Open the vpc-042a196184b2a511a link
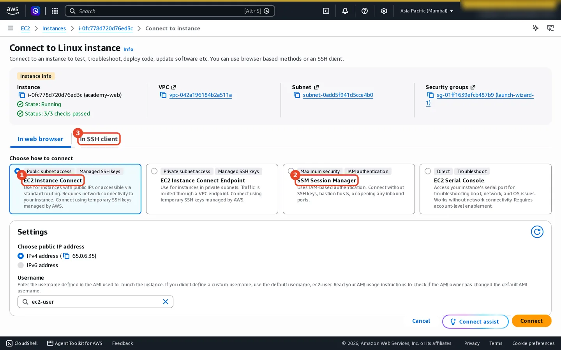This screenshot has height=350, width=561. 201,95
